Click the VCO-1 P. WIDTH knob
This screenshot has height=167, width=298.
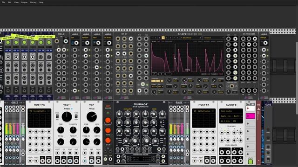click(73, 130)
